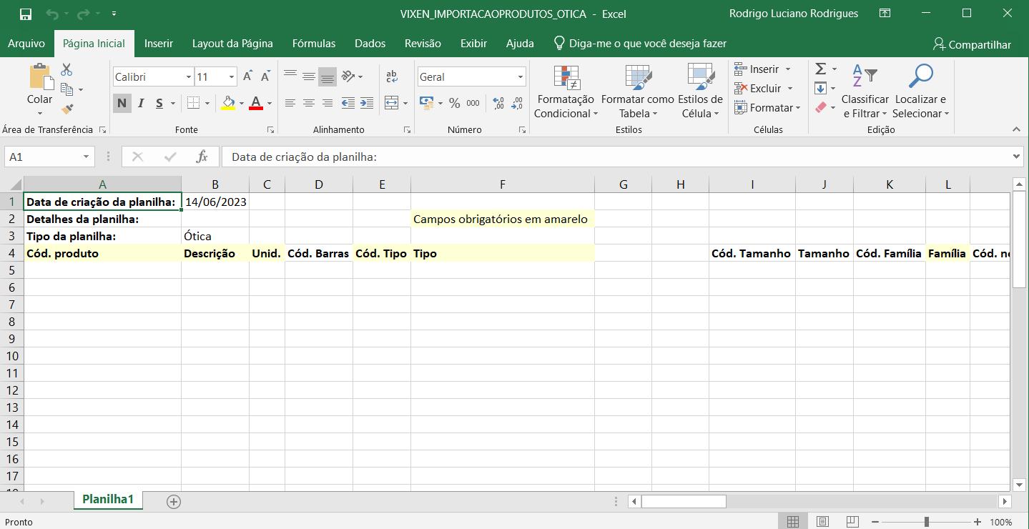Click the percent style icon
The image size is (1029, 529).
[454, 103]
